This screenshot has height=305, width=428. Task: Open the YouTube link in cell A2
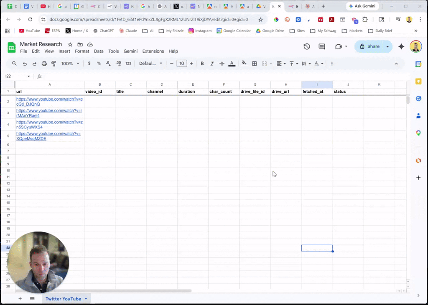[x=49, y=102]
